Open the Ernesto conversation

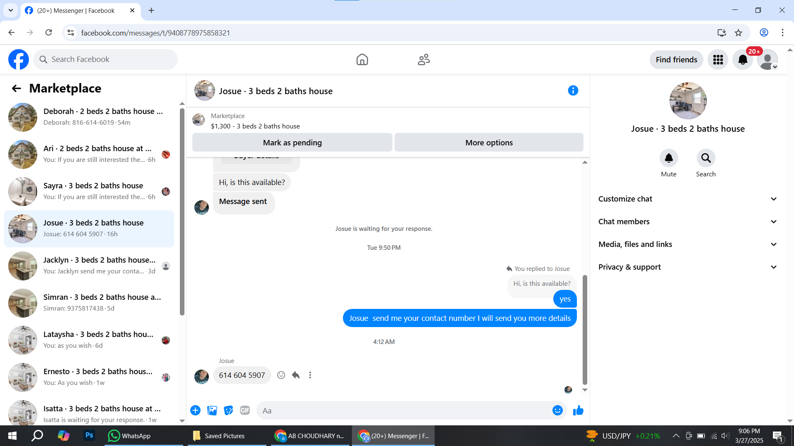[89, 377]
